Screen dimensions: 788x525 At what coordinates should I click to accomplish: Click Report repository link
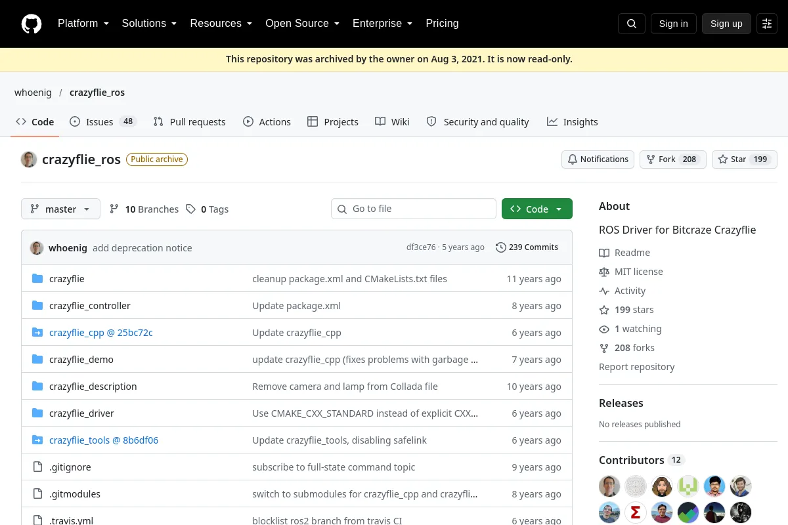(x=636, y=367)
